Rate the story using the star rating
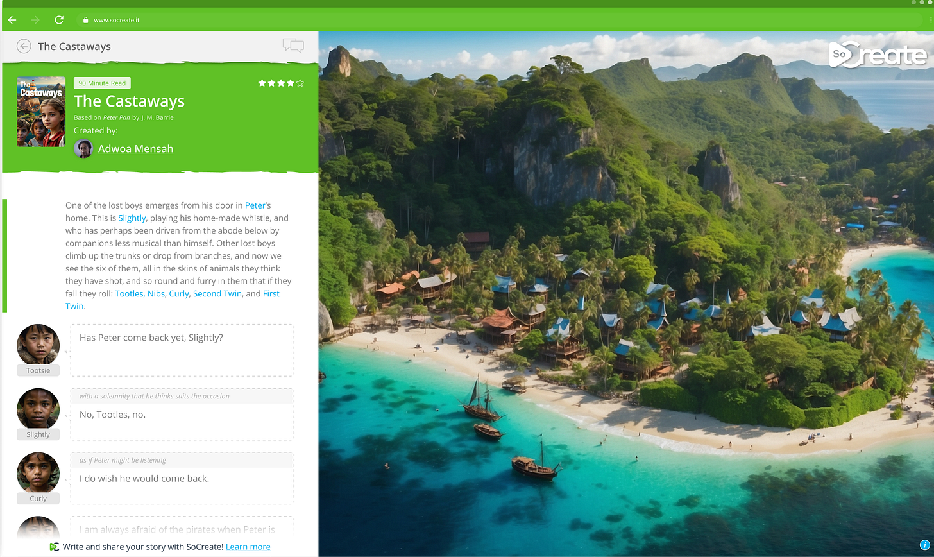This screenshot has width=934, height=557. click(281, 83)
